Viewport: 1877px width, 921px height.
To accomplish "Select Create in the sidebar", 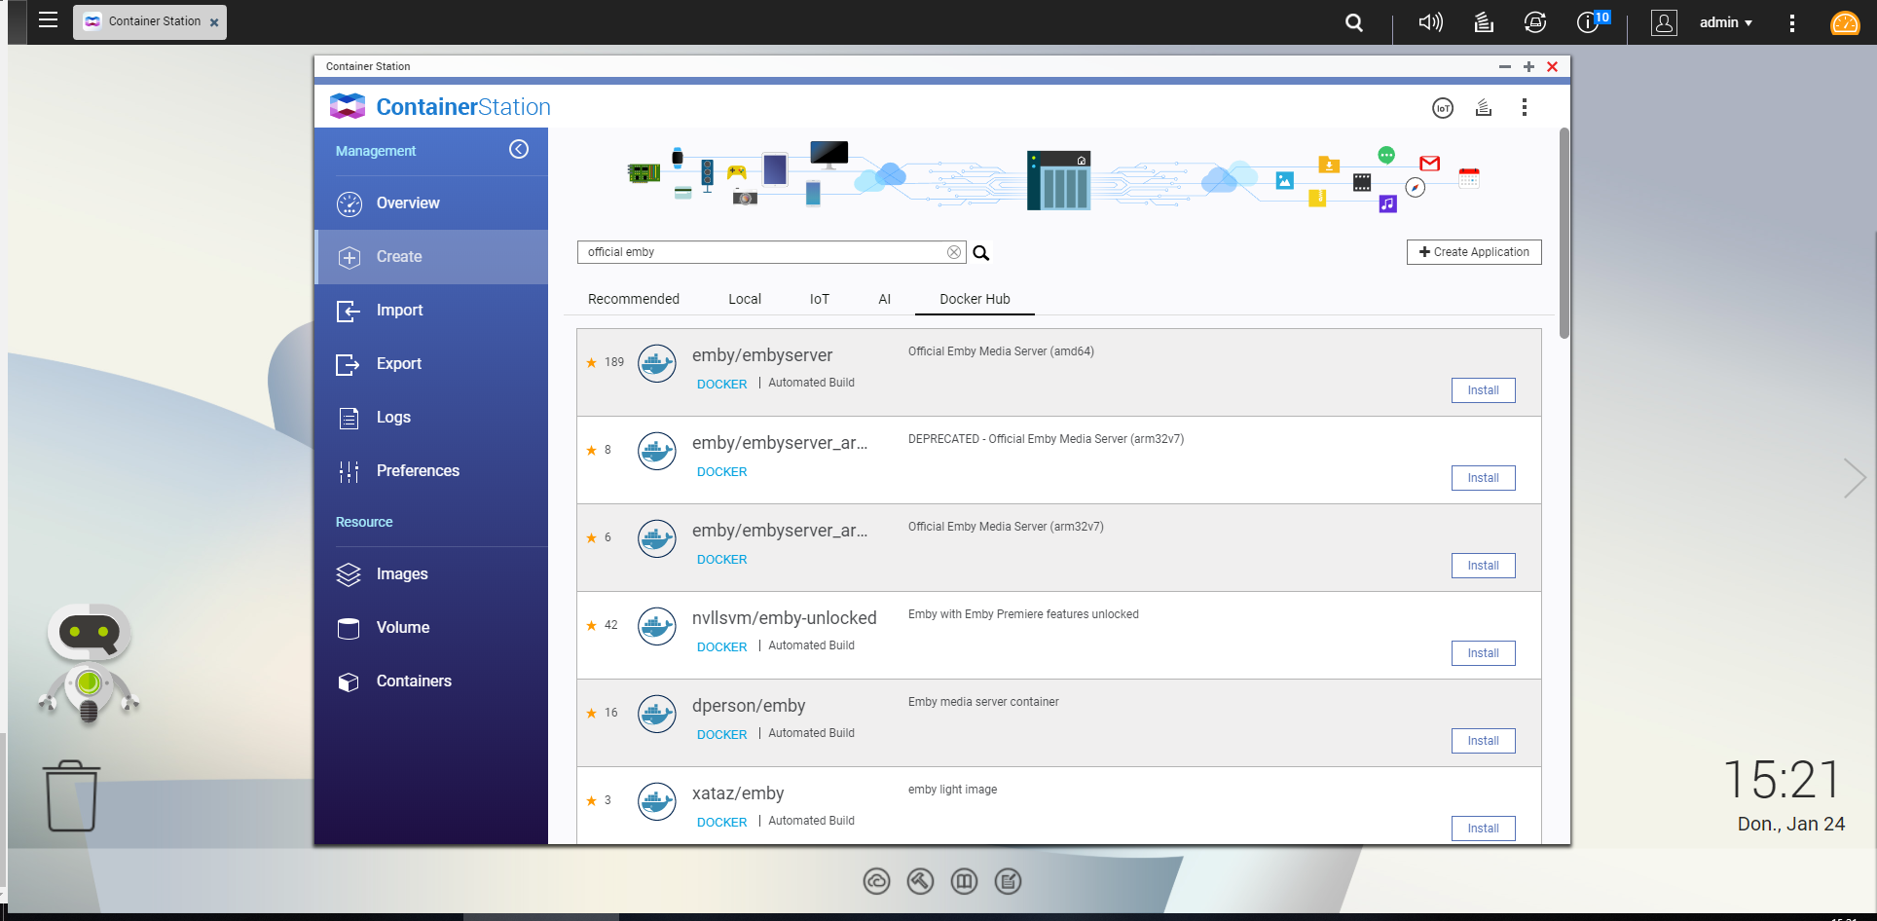I will click(x=431, y=257).
